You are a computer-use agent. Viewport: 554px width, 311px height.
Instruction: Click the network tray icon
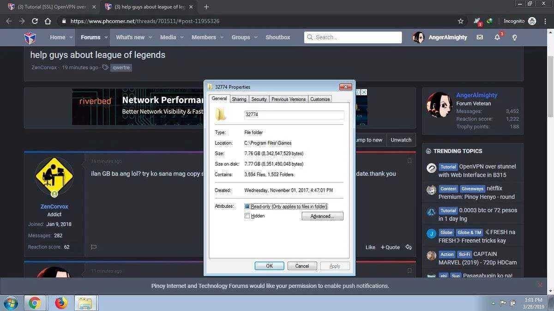click(x=513, y=303)
